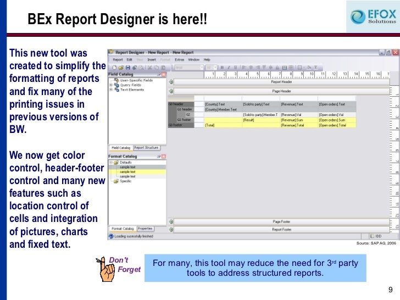
Task: Select the [Country].Text cell
Action: 223,104
